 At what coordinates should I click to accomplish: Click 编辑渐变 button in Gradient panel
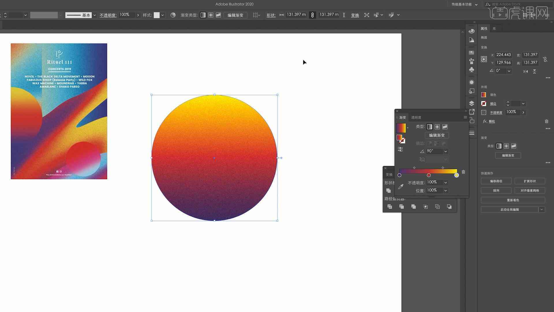[437, 135]
